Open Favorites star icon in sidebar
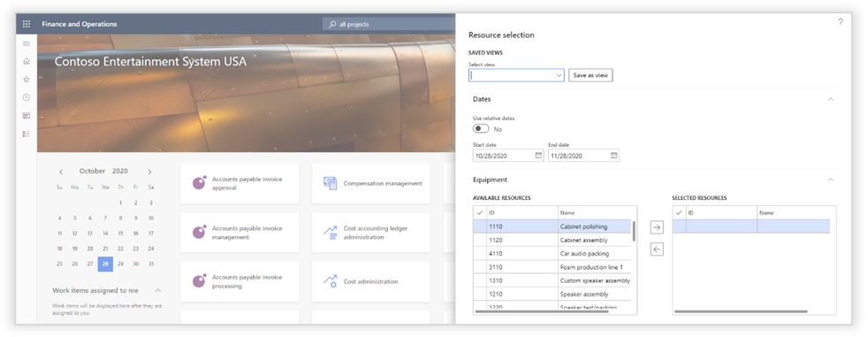Viewport: 868px width, 337px height. coord(26,80)
